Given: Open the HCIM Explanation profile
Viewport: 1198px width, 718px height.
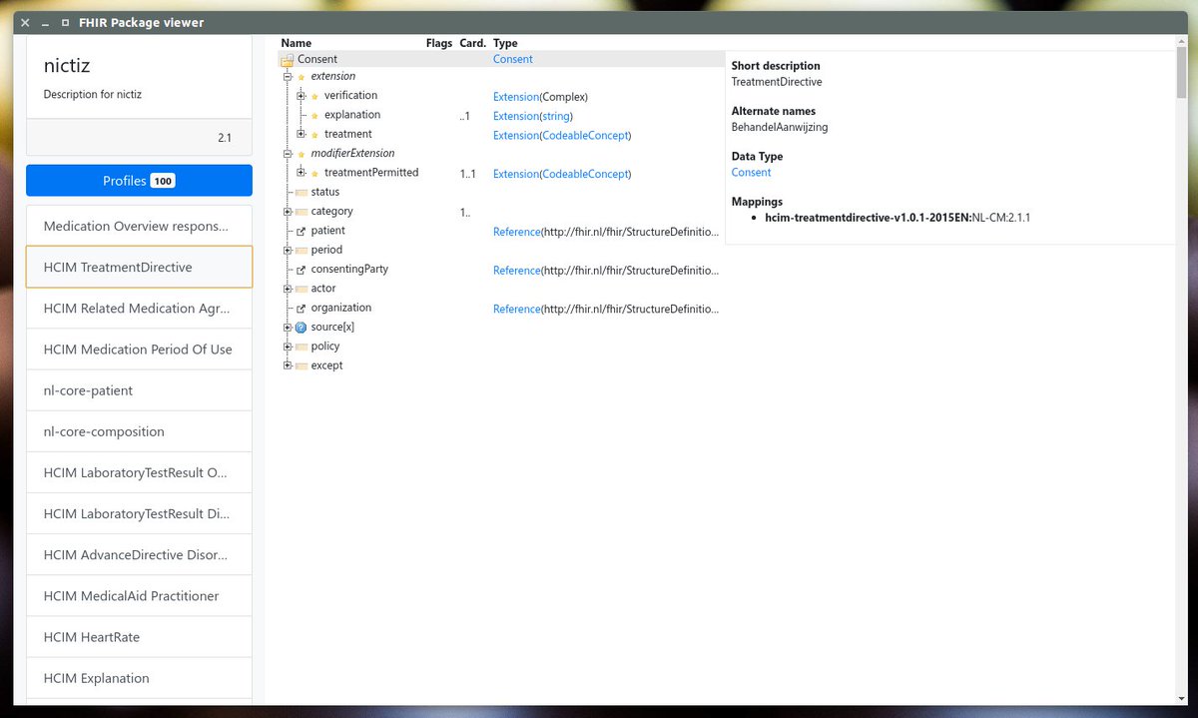Looking at the screenshot, I should click(139, 678).
